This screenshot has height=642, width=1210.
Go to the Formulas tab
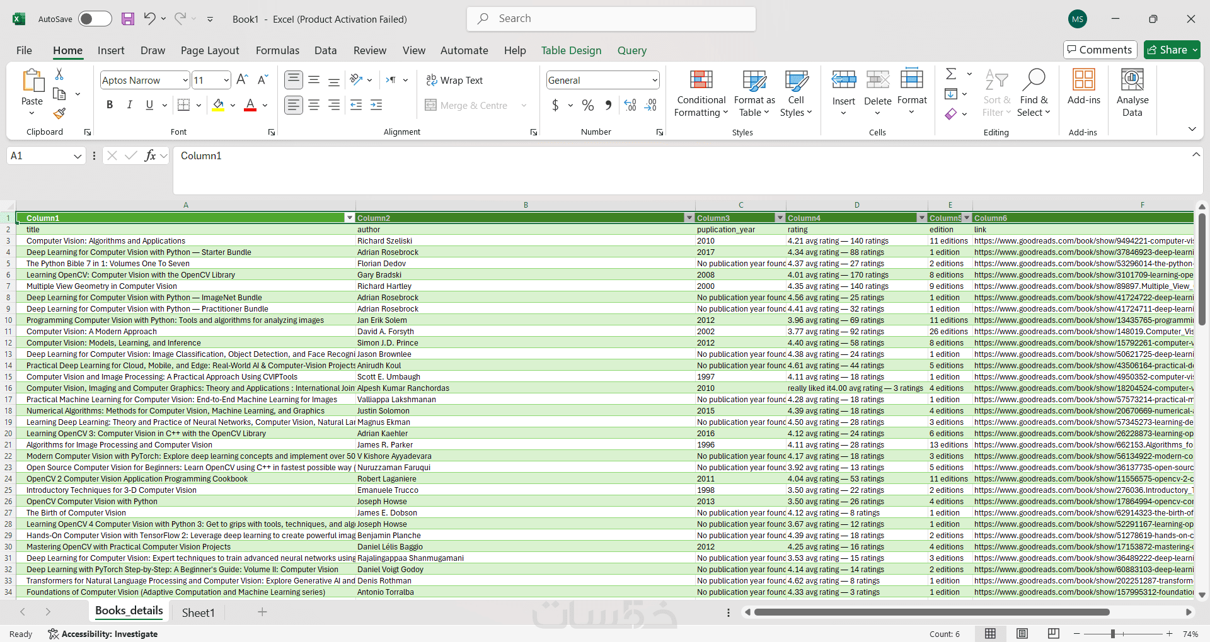(x=277, y=50)
